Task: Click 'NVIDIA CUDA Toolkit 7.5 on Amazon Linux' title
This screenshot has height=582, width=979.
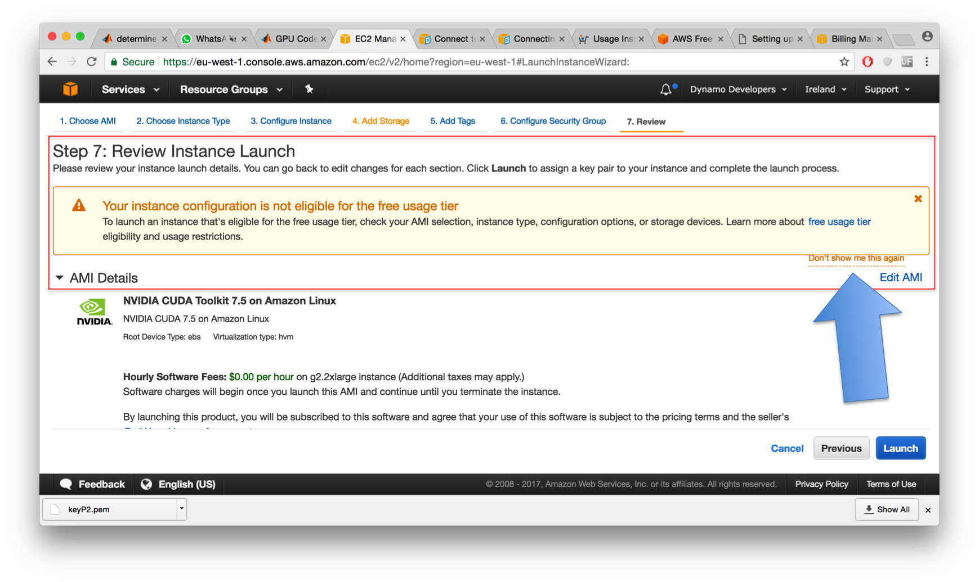Action: point(230,301)
